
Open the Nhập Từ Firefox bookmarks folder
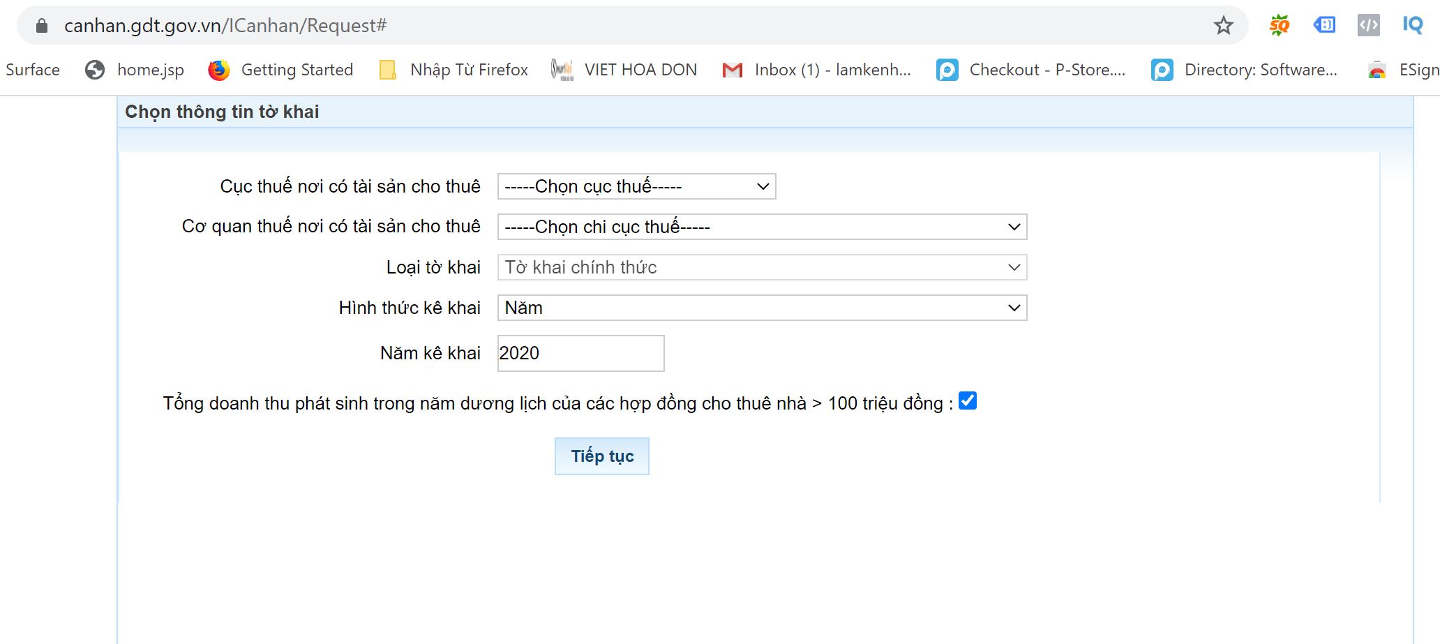coord(453,70)
